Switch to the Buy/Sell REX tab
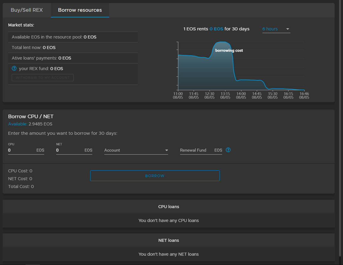 coord(27,10)
